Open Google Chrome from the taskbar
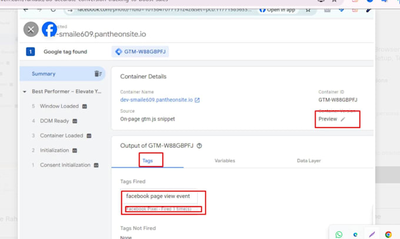Image resolution: width=400 pixels, height=239 pixels. click(x=388, y=234)
